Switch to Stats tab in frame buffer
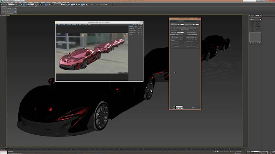Image resolution: width=275 pixels, height=154 pixels. [x=136, y=26]
